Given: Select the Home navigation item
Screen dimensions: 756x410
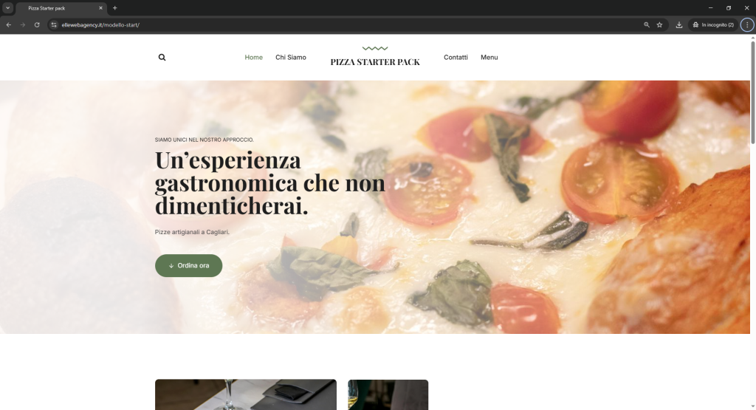Looking at the screenshot, I should coord(254,58).
